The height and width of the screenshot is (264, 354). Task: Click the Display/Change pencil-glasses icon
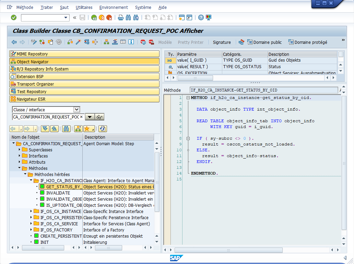click(x=34, y=42)
